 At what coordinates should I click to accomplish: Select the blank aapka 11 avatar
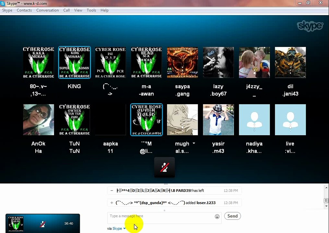coord(110,120)
